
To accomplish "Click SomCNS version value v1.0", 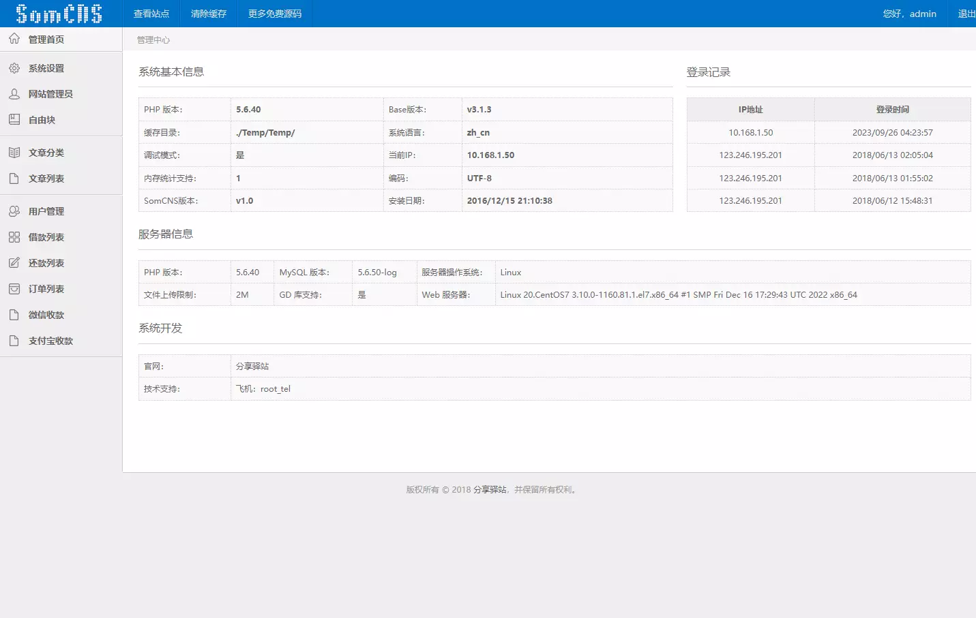I will pyautogui.click(x=244, y=201).
